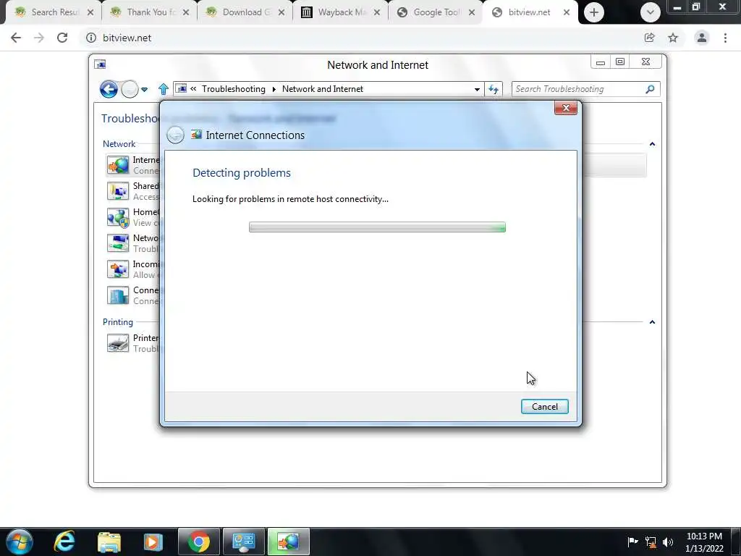Open the Shared Folders troubleshooter icon

[118, 191]
